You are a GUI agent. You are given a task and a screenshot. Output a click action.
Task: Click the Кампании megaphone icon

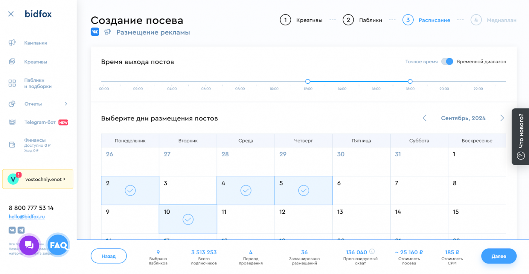(12, 43)
